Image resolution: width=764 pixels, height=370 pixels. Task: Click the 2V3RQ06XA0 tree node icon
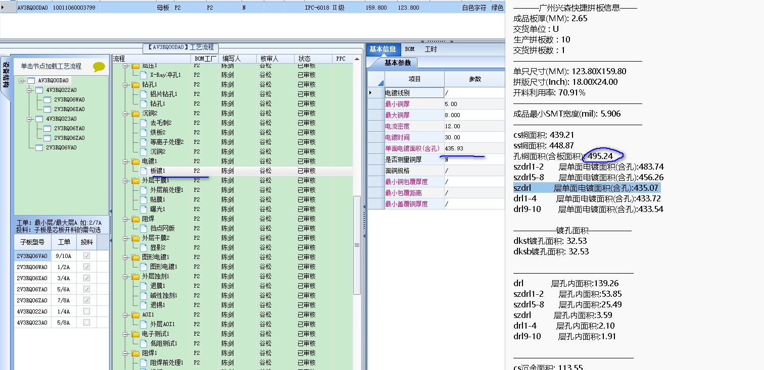click(x=47, y=110)
